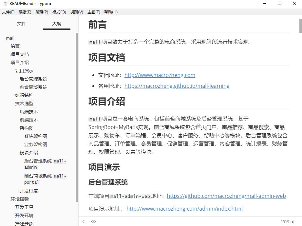Screen dimensions: 302x226
Task: Go to 组织结构 in outline
Action: [x=24, y=95]
